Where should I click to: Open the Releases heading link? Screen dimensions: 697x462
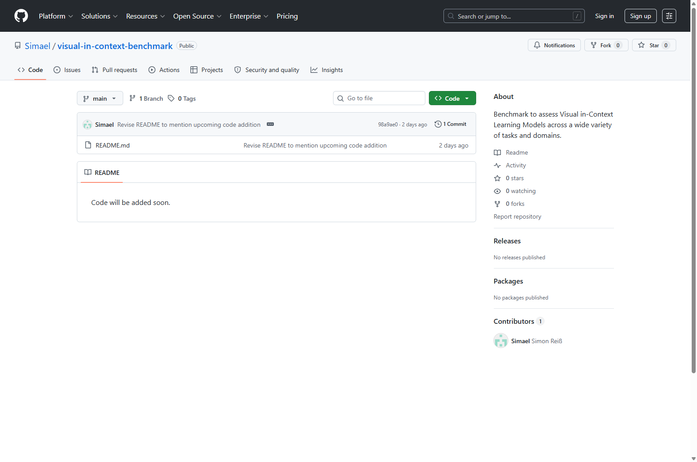pos(507,241)
